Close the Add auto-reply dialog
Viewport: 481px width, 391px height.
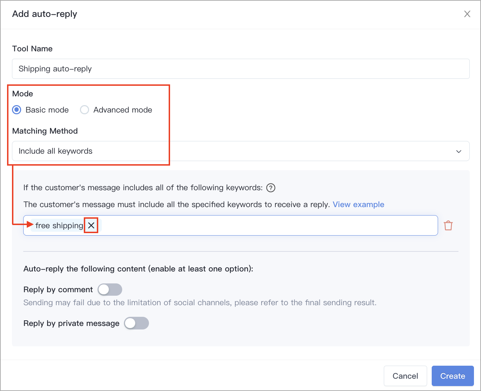(467, 14)
